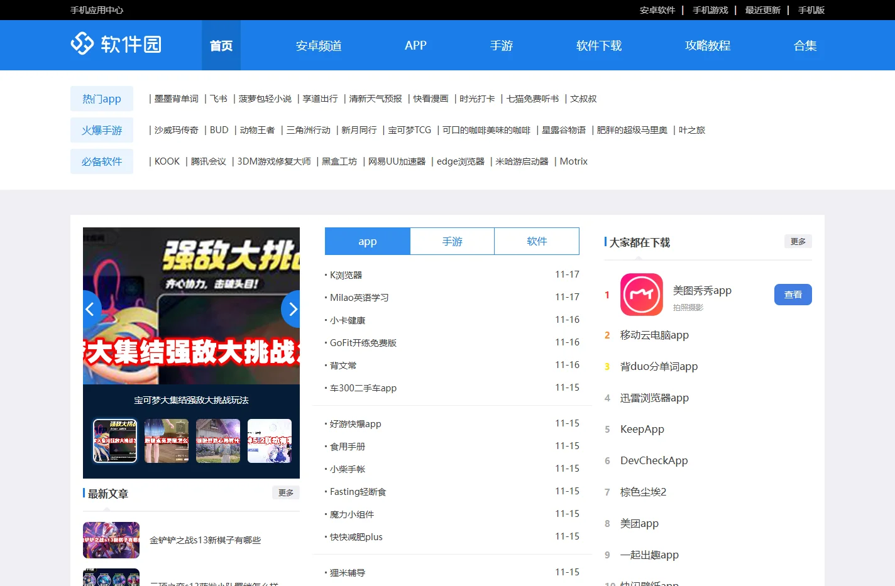
Task: Open 手机应用中心 link in top bar
Action: [x=97, y=10]
